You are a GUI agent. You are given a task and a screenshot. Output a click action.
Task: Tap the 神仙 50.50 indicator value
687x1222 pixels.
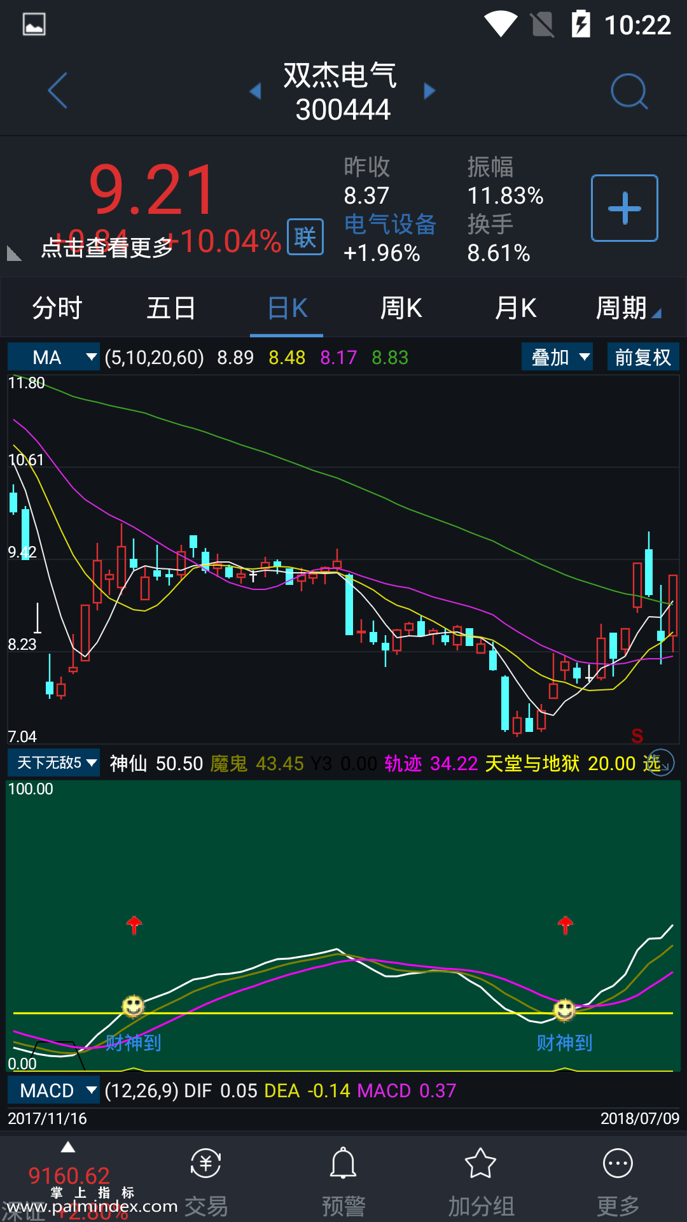pyautogui.click(x=156, y=763)
